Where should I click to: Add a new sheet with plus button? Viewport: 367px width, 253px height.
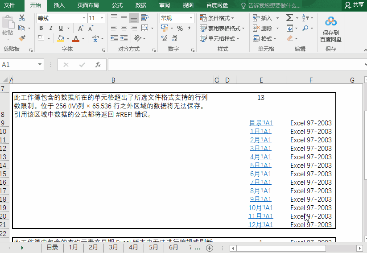click(x=210, y=248)
